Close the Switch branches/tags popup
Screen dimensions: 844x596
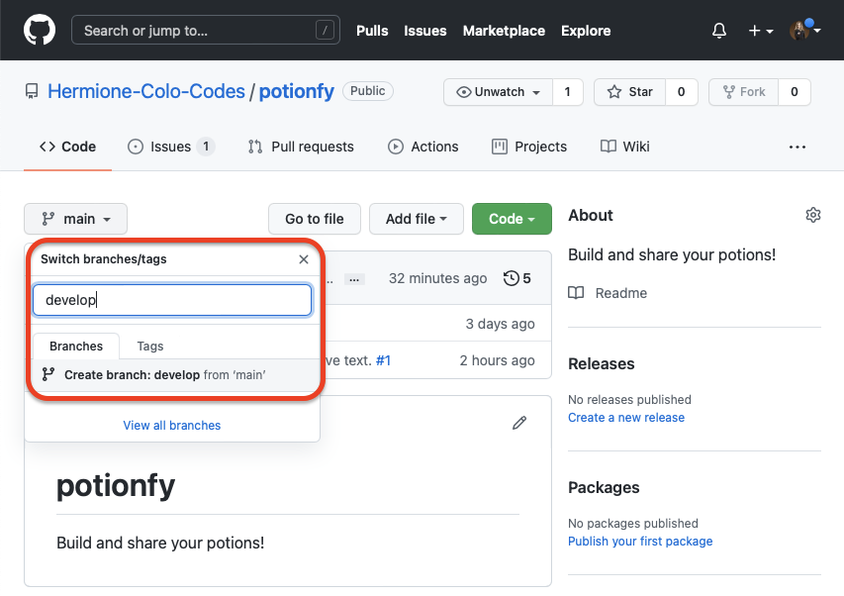pyautogui.click(x=304, y=259)
